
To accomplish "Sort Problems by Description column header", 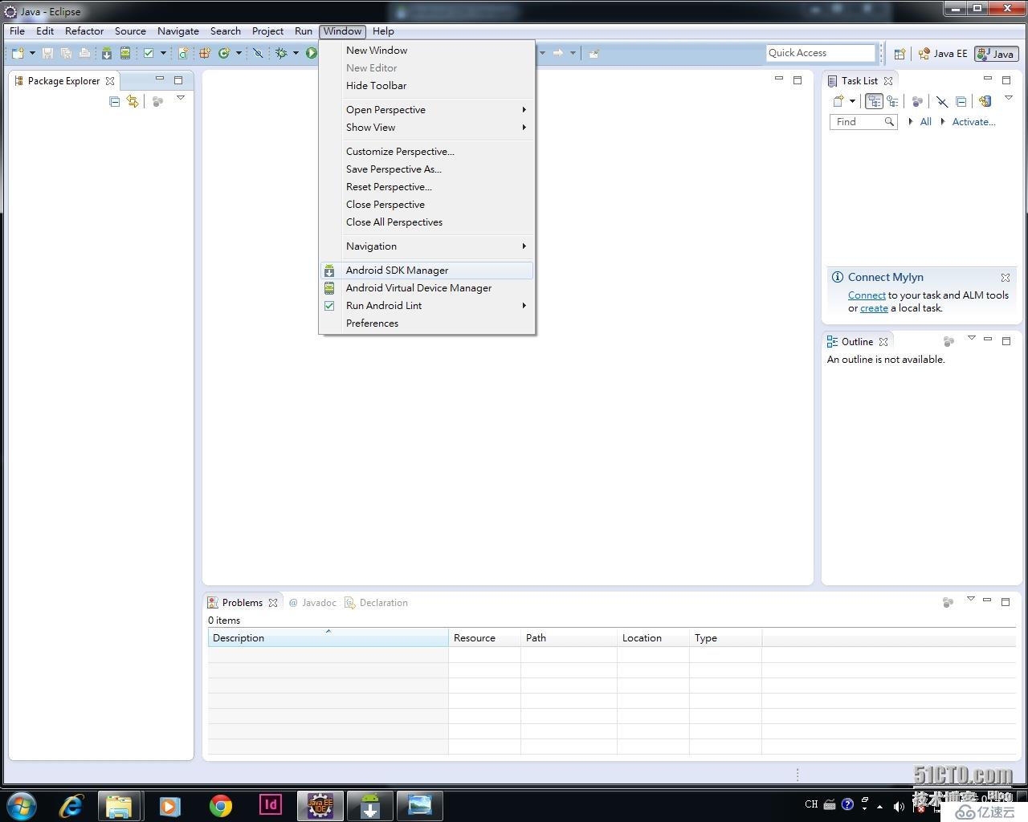I will [328, 638].
